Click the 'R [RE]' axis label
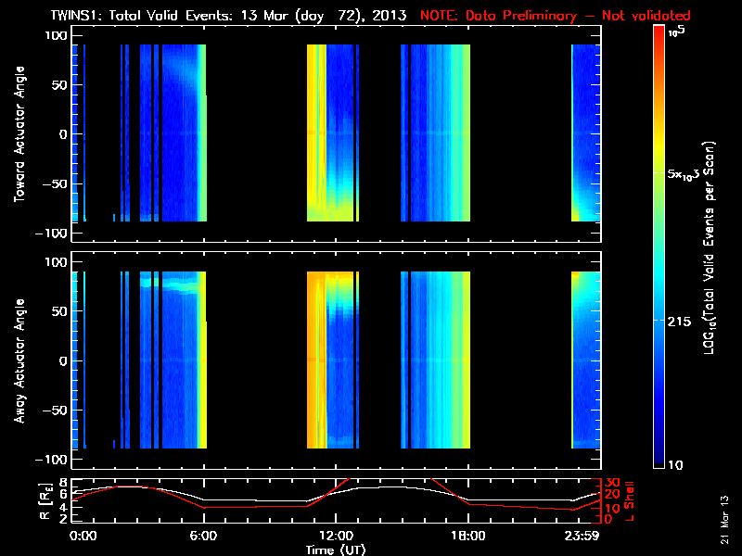 20,501
